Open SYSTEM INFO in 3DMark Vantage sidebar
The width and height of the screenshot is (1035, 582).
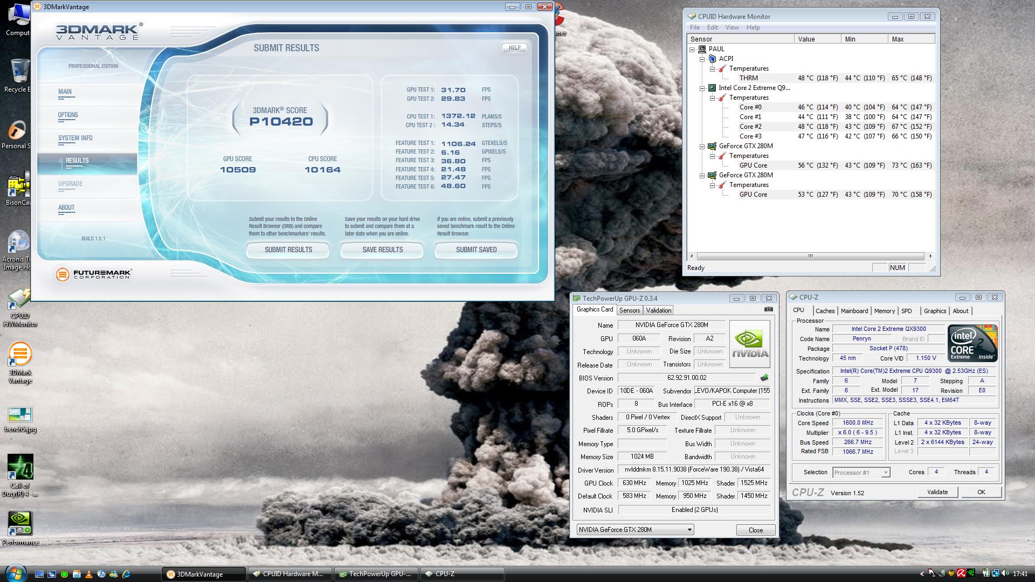pos(75,138)
